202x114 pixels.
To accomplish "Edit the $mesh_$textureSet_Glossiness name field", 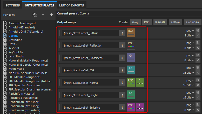I will (x=90, y=58).
